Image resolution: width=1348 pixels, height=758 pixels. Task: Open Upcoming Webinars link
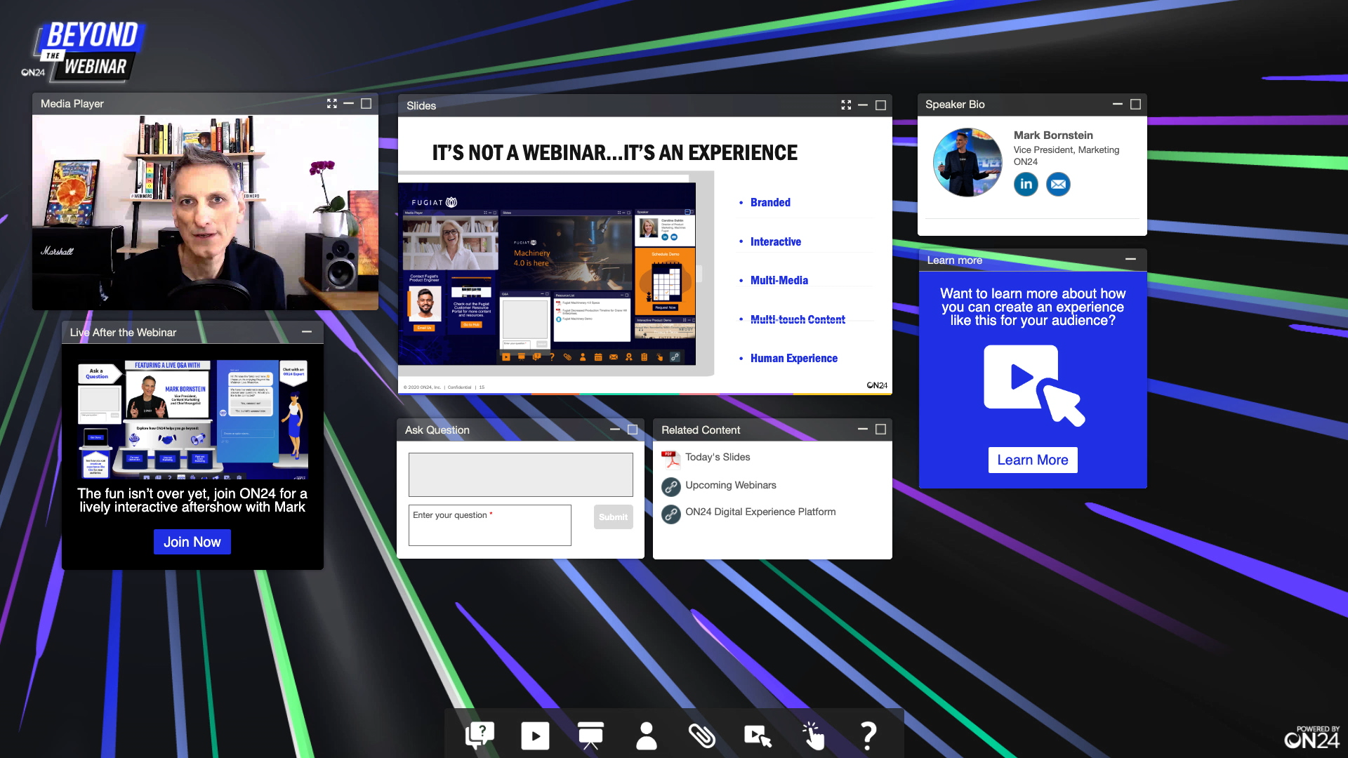pos(731,485)
